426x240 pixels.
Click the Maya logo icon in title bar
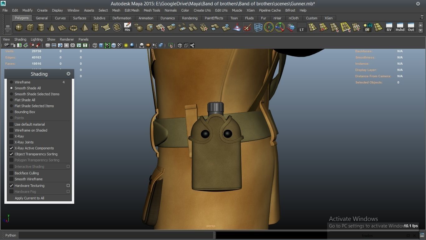(x=3, y=3)
